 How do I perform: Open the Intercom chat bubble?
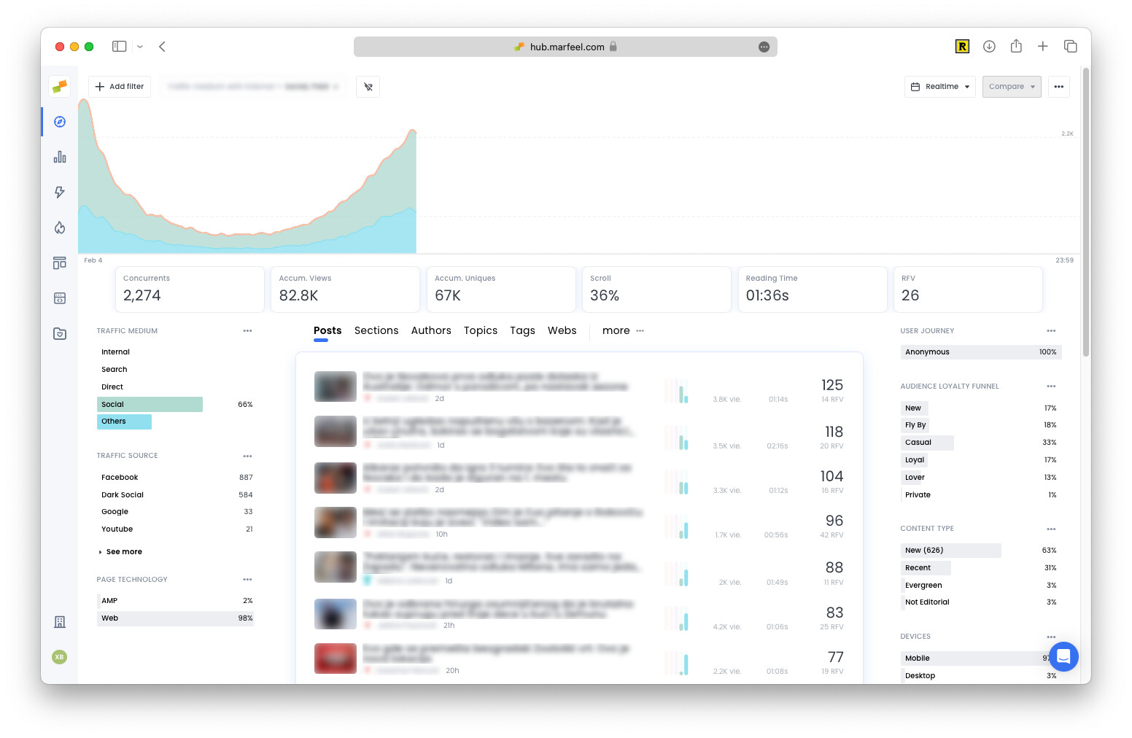point(1064,656)
